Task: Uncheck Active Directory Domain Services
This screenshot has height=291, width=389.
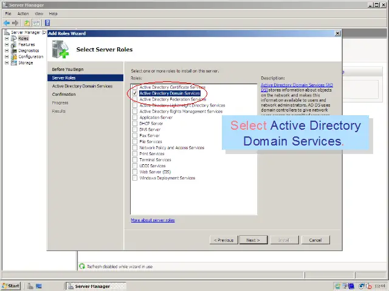Action: pyautogui.click(x=135, y=93)
